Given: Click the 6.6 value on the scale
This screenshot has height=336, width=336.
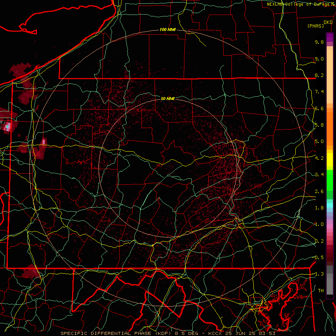Looking at the screenshot, I should (319, 108).
